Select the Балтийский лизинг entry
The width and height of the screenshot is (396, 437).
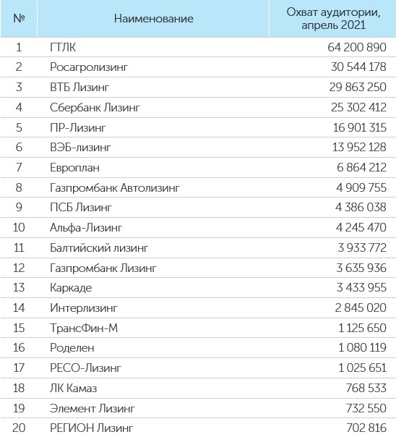pos(99,247)
